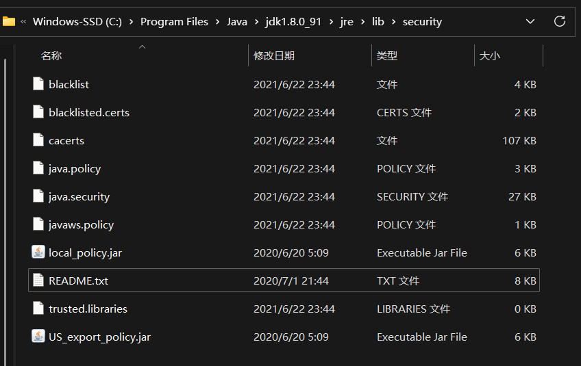Open the address bar history dropdown
Screen dimensions: 581x366
coord(530,21)
